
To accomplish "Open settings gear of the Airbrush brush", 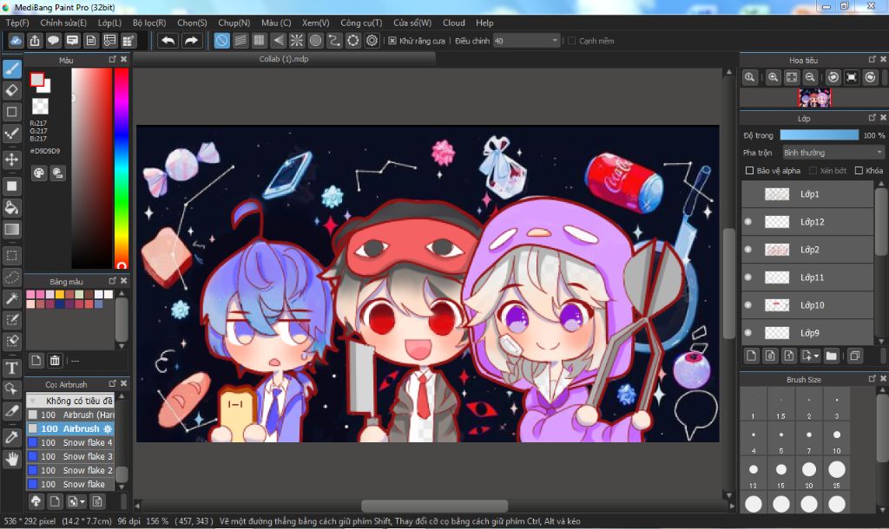I will coord(108,428).
